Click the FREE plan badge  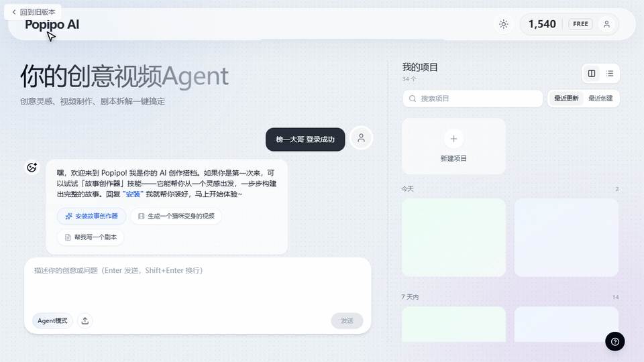[x=580, y=24]
